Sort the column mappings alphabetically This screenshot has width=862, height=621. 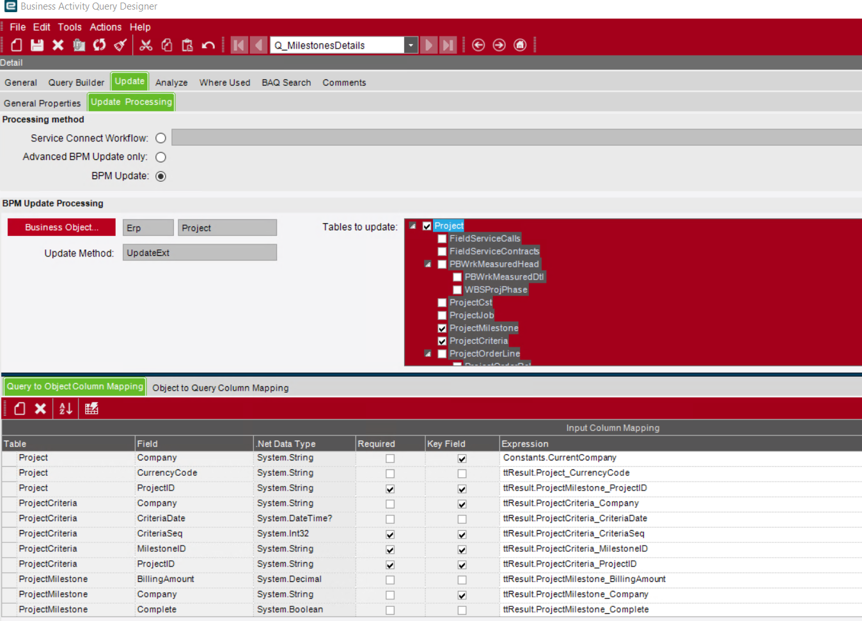point(65,408)
